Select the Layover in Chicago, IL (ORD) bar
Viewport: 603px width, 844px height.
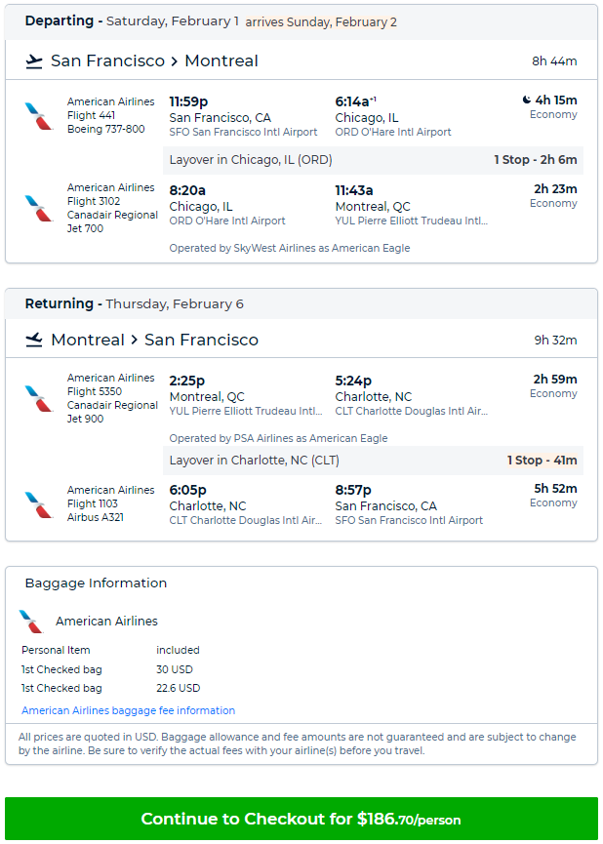[x=374, y=160]
